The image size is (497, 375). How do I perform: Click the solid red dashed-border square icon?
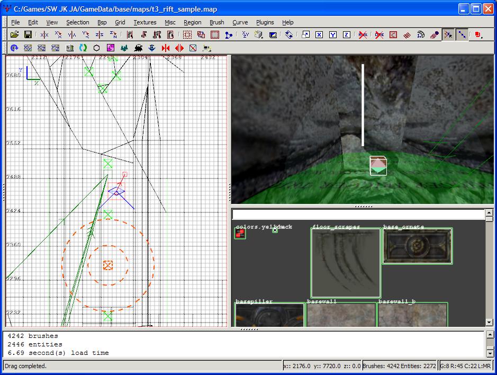(x=215, y=34)
